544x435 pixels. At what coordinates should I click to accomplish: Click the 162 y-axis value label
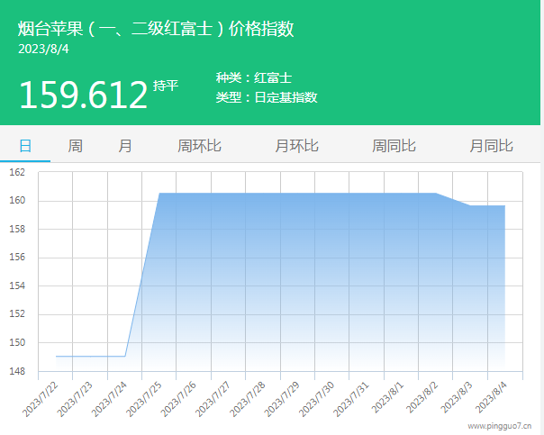point(18,172)
